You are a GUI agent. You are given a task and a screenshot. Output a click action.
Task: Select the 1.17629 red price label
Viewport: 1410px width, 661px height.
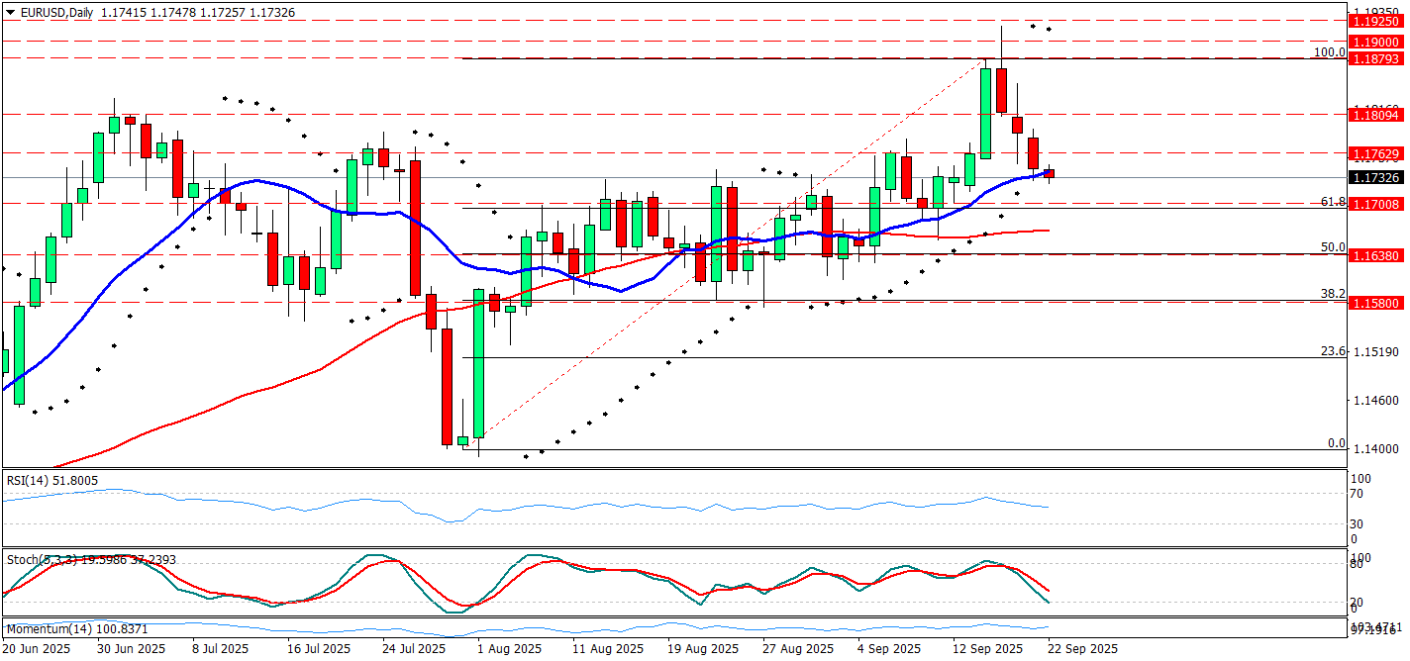pyautogui.click(x=1375, y=153)
